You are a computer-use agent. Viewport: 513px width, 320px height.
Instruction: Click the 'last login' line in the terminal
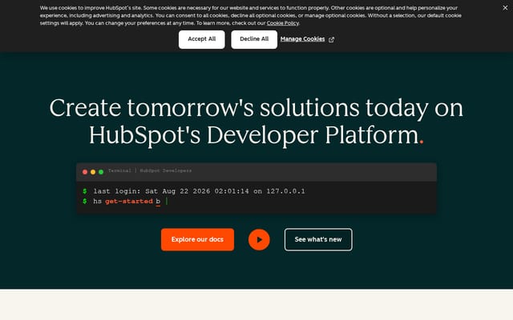click(199, 191)
